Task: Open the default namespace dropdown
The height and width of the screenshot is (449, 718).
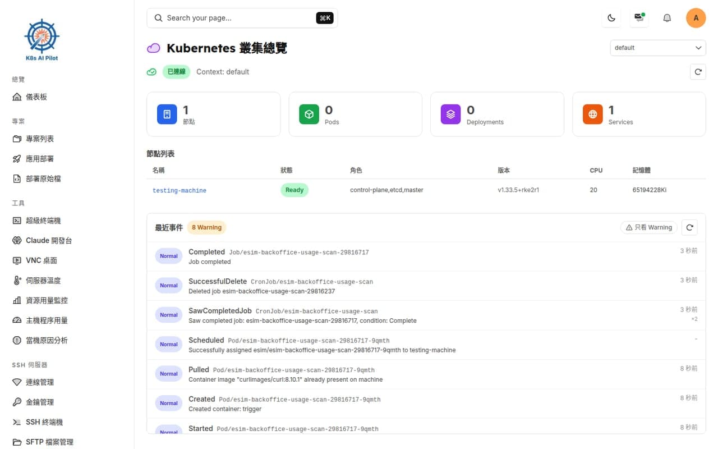Action: click(658, 48)
